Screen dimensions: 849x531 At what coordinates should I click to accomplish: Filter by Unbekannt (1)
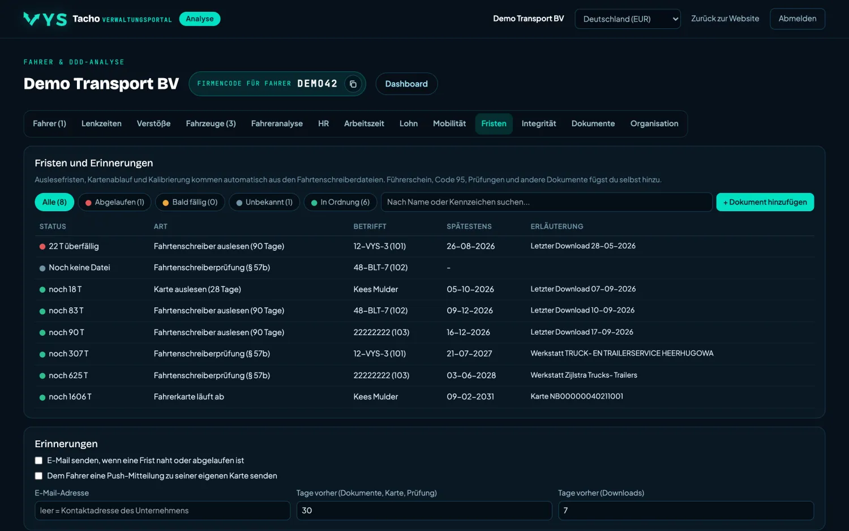point(264,202)
